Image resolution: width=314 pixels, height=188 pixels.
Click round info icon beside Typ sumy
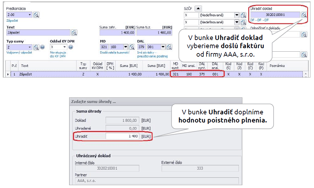coord(42,47)
